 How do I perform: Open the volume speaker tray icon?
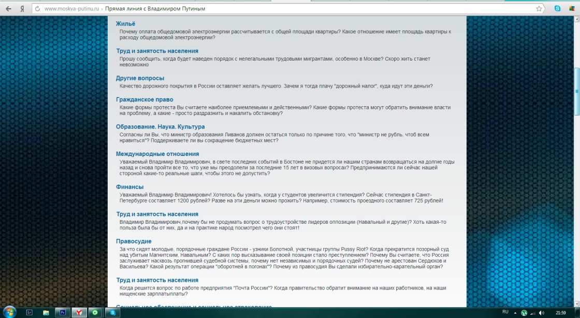click(x=542, y=313)
